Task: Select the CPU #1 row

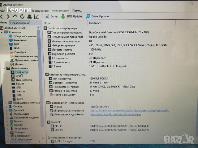Action: point(100,126)
